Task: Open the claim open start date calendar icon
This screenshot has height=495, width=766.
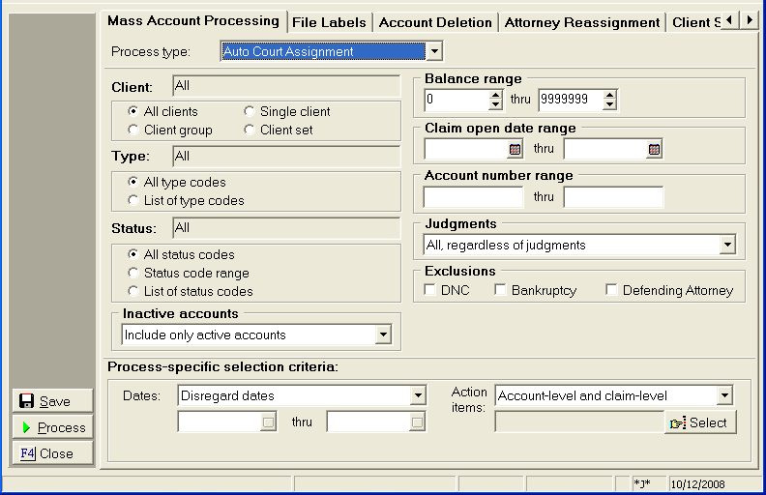Action: 515,150
